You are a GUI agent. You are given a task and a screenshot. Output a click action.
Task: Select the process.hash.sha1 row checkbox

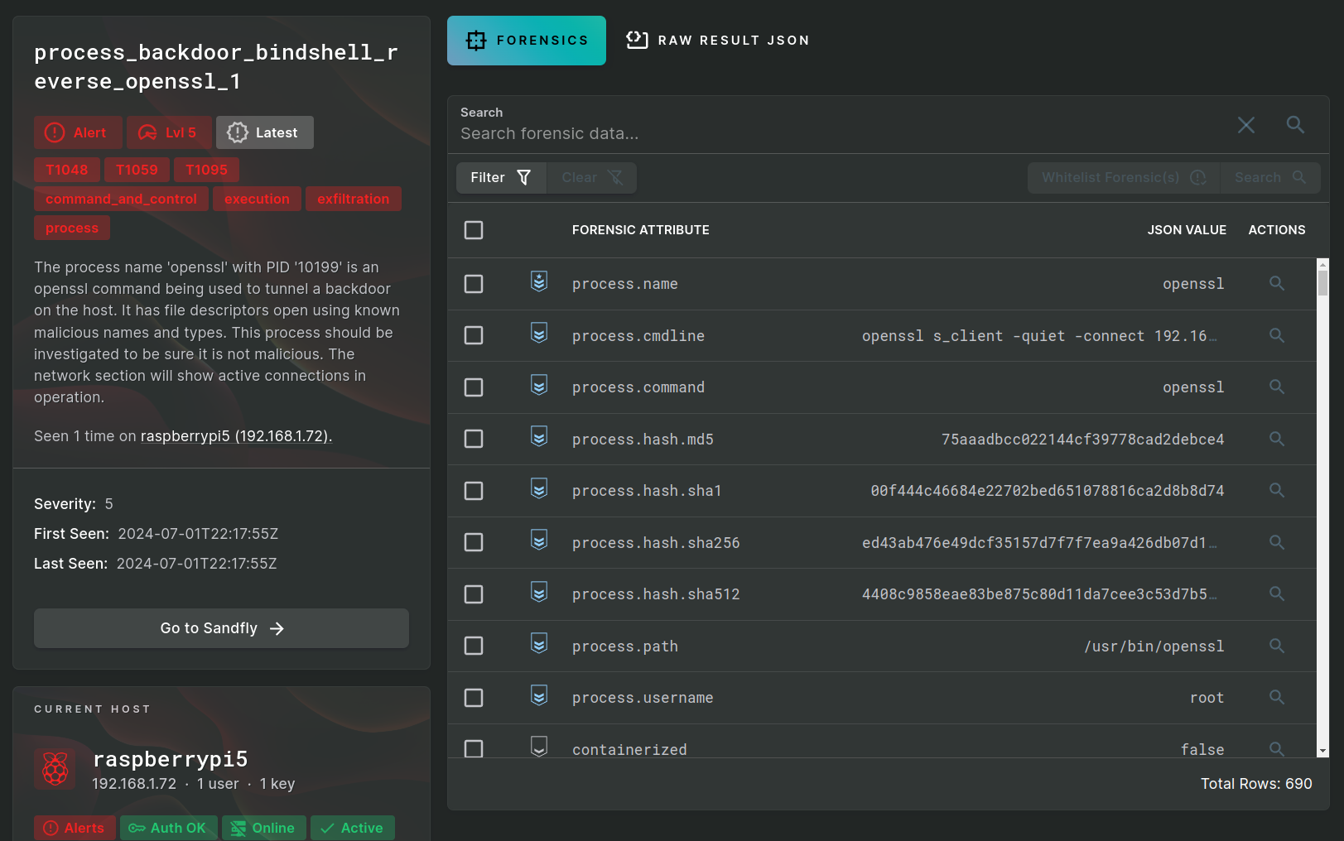[x=474, y=491]
